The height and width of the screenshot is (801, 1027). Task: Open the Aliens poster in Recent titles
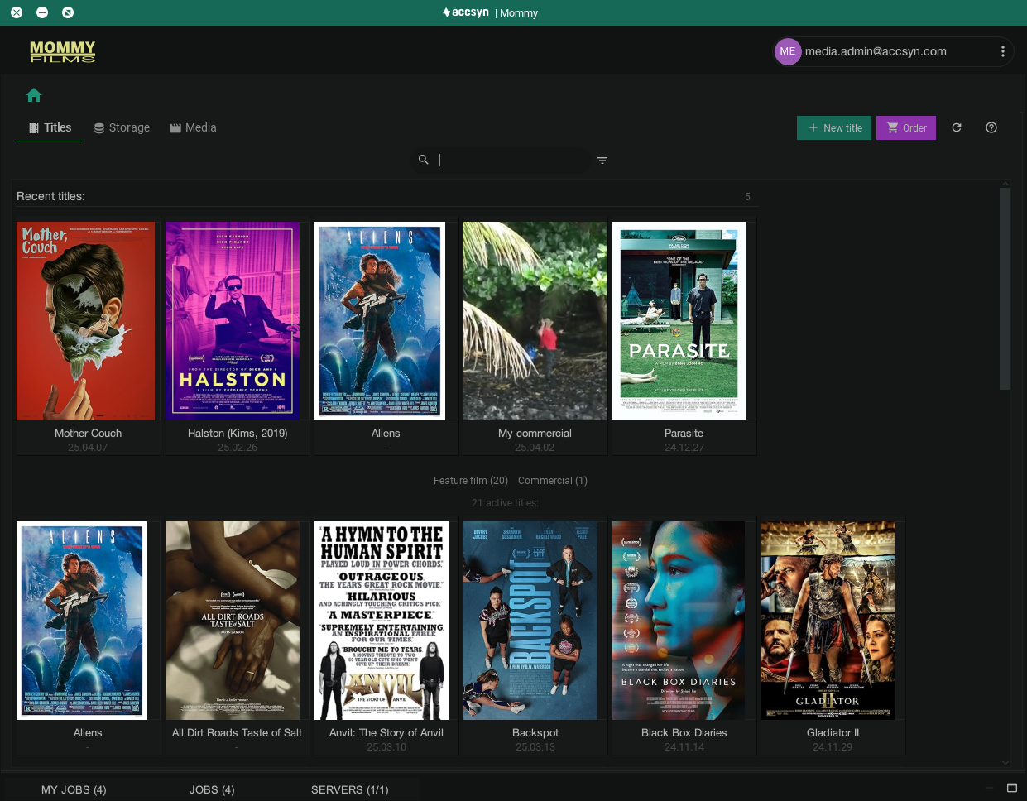[380, 321]
